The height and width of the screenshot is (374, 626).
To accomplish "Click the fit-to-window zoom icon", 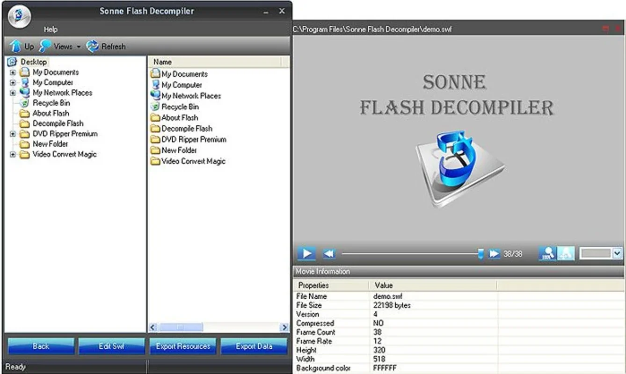I will click(x=566, y=253).
